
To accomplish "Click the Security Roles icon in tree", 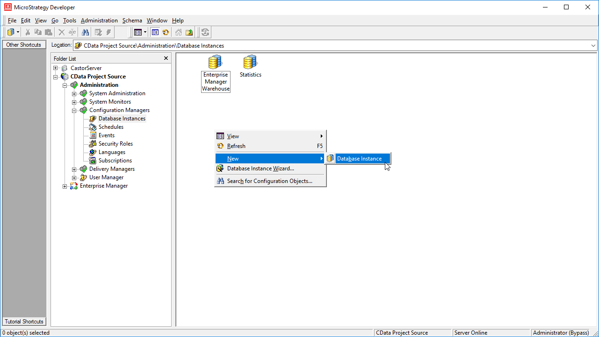I will pyautogui.click(x=93, y=144).
